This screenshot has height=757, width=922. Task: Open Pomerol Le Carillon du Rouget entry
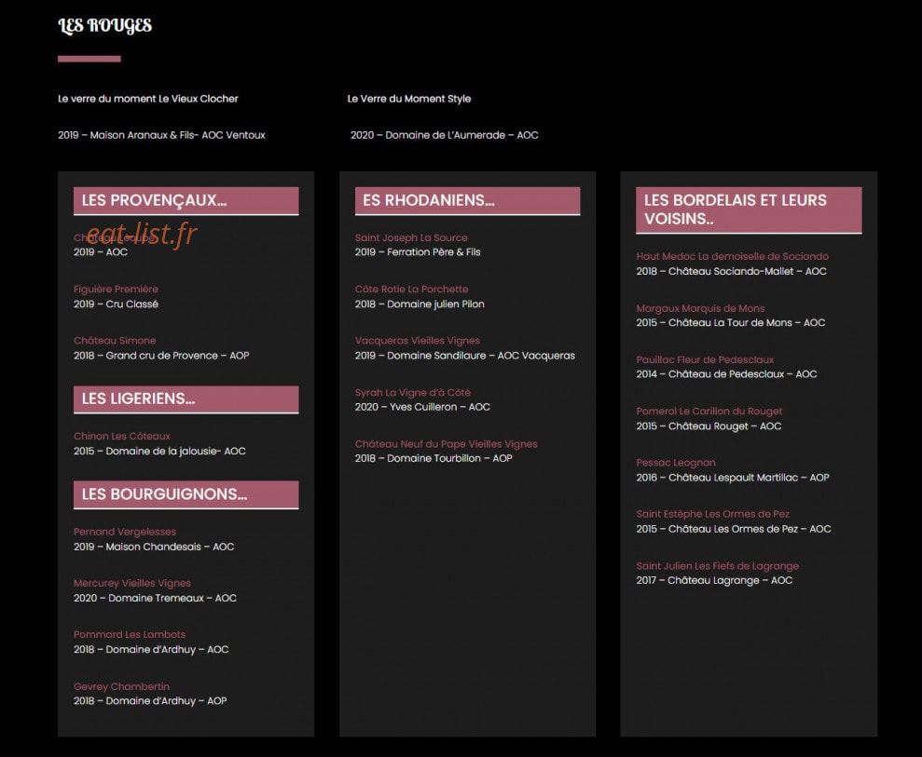click(709, 412)
